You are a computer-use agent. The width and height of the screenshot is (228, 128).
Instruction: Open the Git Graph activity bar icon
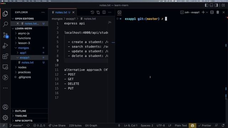tap(5, 78)
